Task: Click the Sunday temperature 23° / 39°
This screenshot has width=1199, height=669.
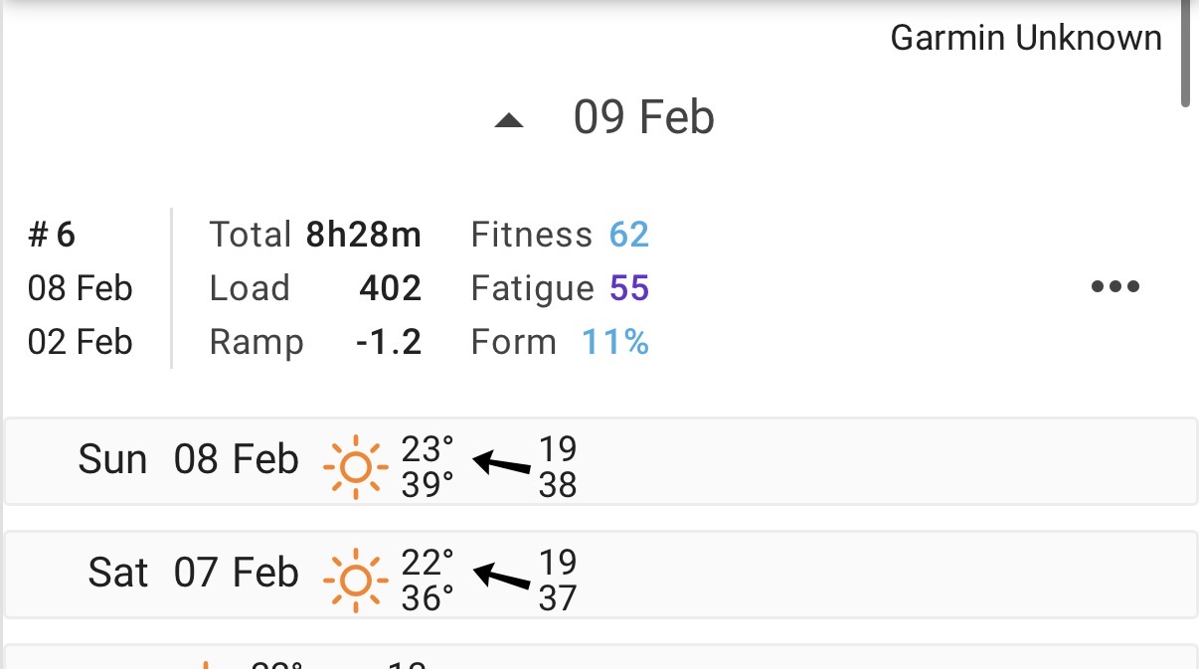Action: point(428,467)
